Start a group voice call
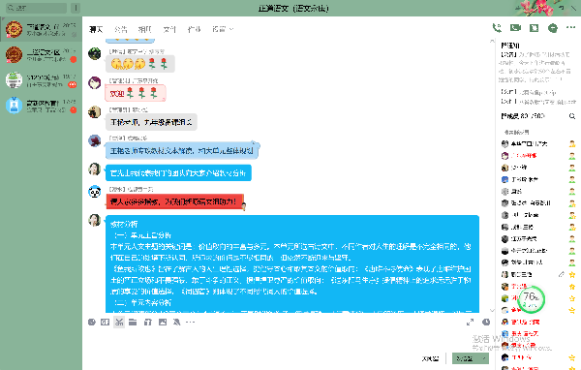This screenshot has width=581, height=370. point(497,28)
